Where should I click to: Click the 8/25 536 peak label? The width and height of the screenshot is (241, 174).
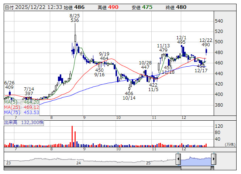tap(75, 18)
